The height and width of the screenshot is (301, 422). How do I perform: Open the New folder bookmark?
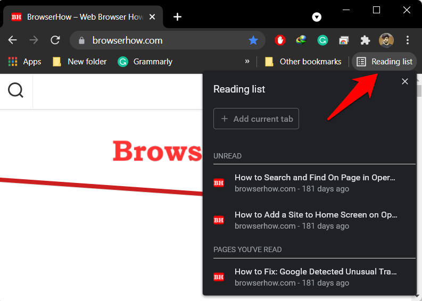(80, 62)
